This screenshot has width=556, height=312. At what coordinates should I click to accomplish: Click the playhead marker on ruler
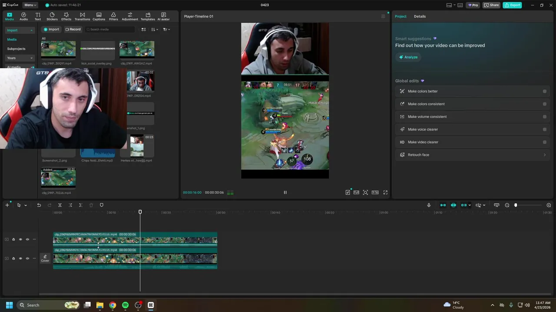(140, 212)
